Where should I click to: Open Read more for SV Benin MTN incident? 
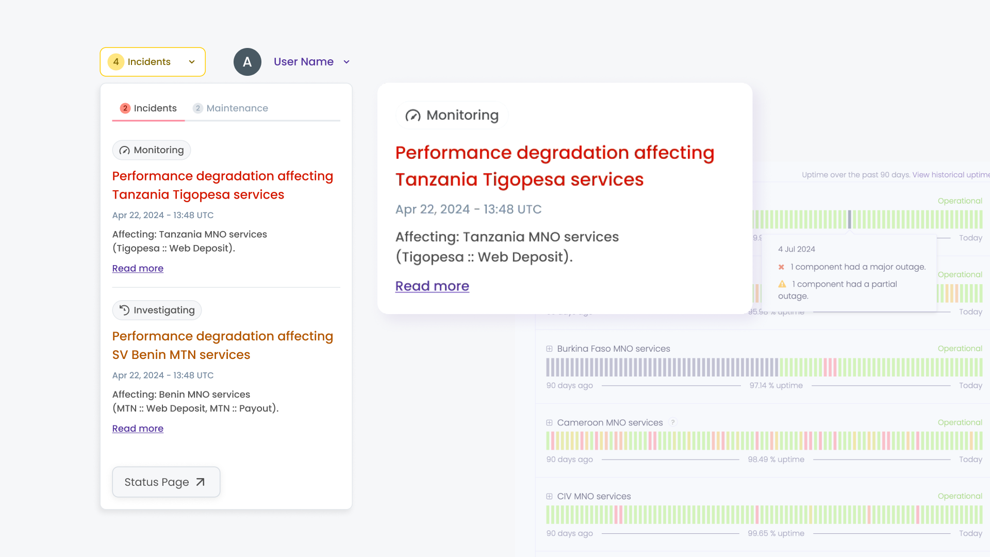138,429
